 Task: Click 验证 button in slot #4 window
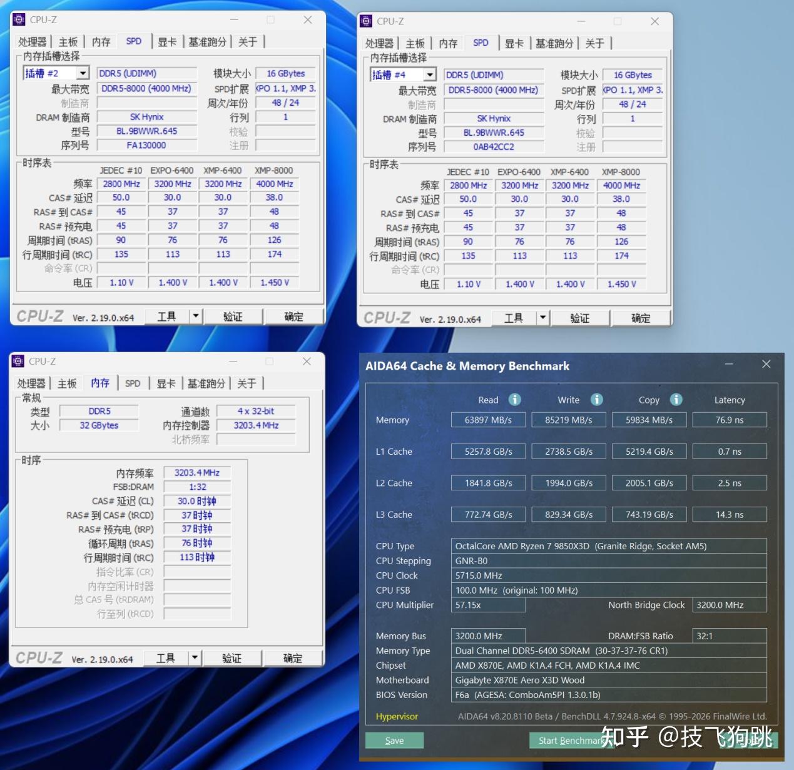(580, 318)
